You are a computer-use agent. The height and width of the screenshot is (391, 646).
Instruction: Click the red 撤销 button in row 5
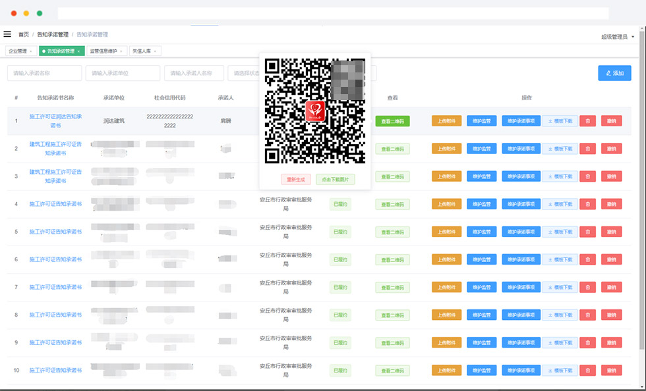coord(612,232)
